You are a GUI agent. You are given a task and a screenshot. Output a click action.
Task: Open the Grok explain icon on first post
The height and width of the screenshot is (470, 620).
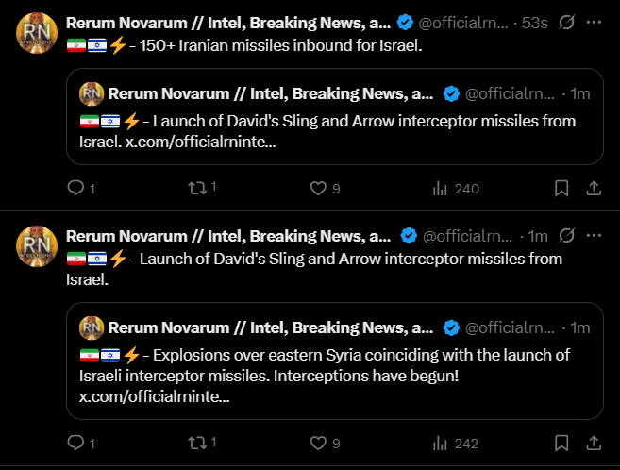566,23
